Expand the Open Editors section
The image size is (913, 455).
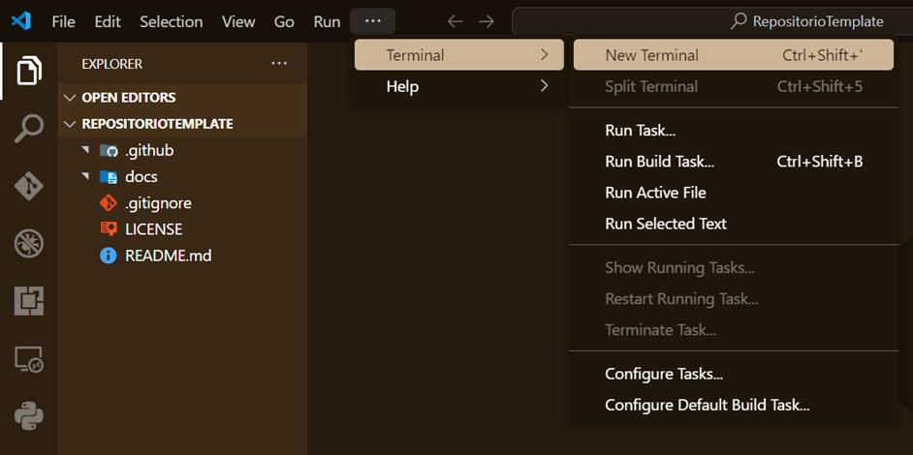(128, 98)
